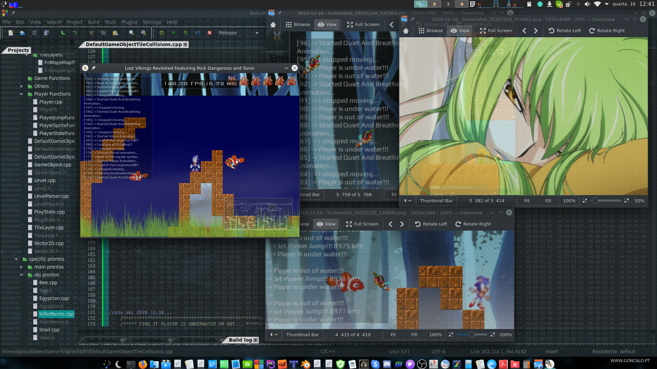The height and width of the screenshot is (369, 657).
Task: Open the volume control in system tray
Action: pos(587,4)
